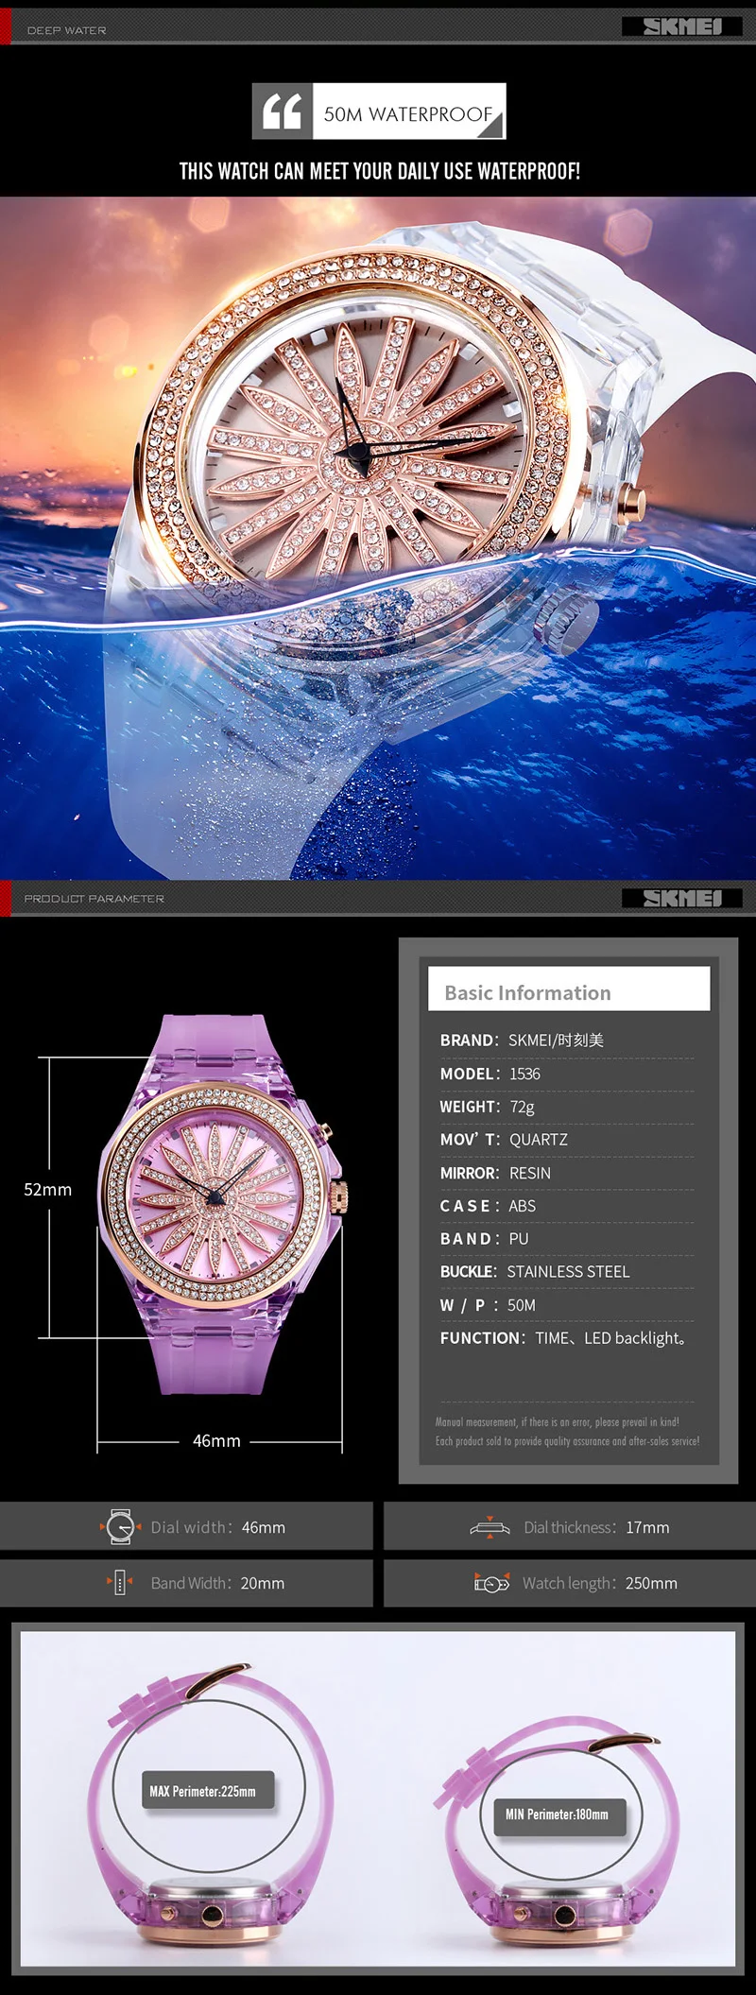Click the watch length icon
The height and width of the screenshot is (1995, 756).
[491, 1583]
